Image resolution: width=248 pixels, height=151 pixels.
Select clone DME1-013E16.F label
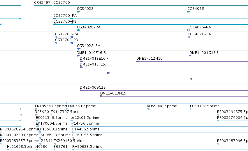(x=94, y=59)
